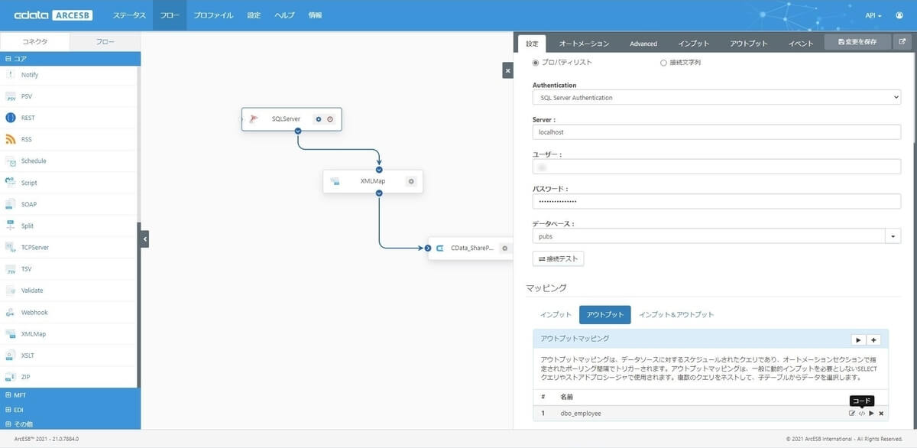The image size is (917, 448).
Task: Switch to the コネクタ sidebar tab
Action: point(34,42)
